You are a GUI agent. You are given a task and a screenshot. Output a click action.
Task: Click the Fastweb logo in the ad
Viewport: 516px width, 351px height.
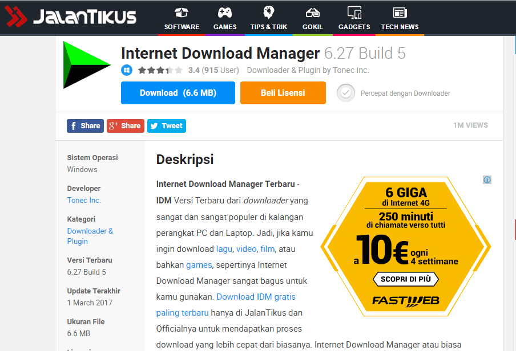pyautogui.click(x=406, y=301)
